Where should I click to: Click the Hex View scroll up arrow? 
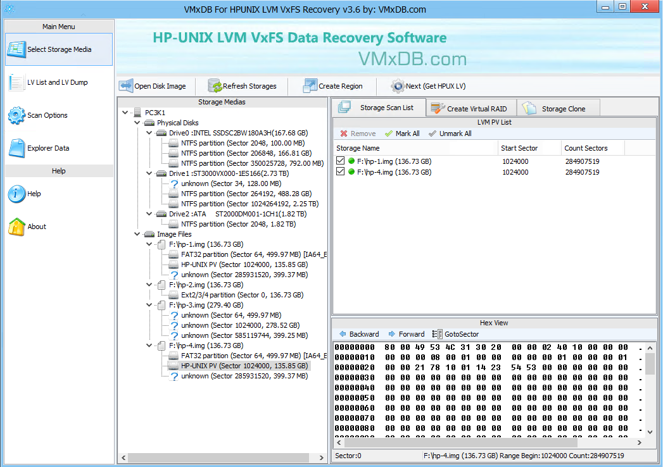point(650,348)
